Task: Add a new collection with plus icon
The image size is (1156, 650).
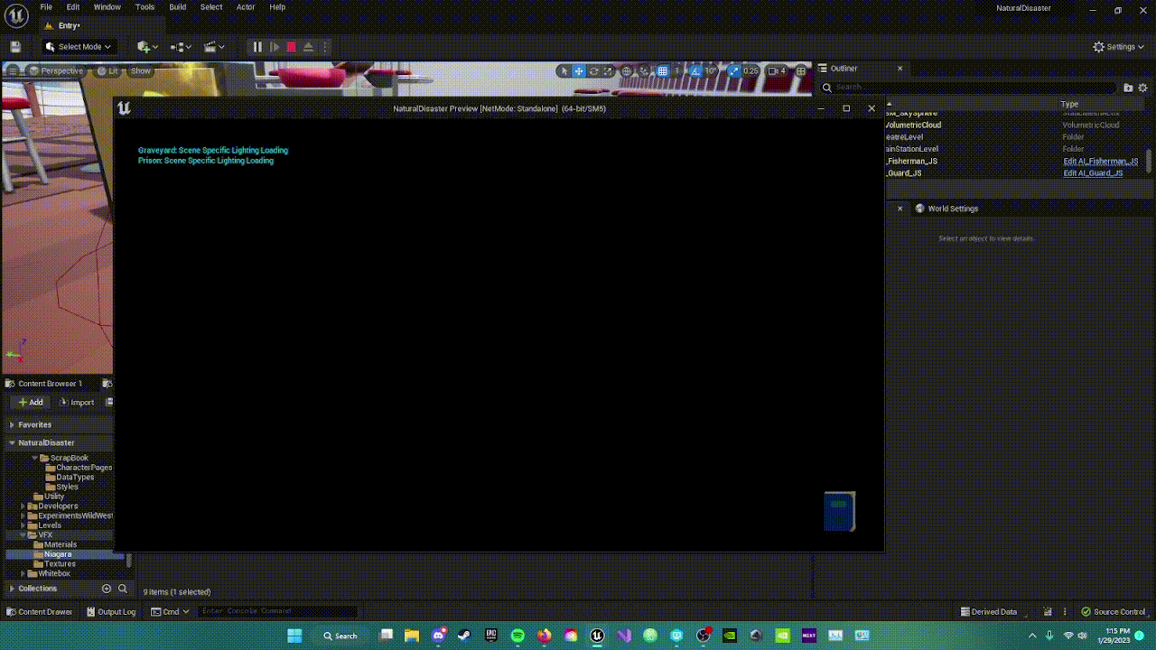Action: [107, 589]
